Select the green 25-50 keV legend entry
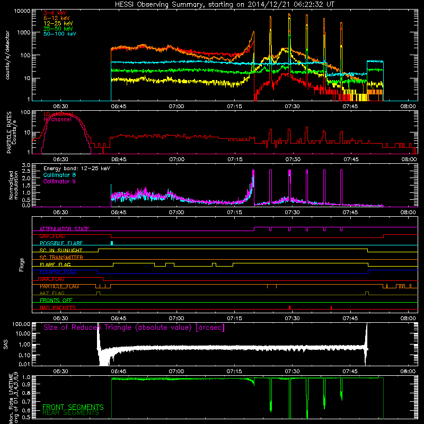 (x=58, y=29)
